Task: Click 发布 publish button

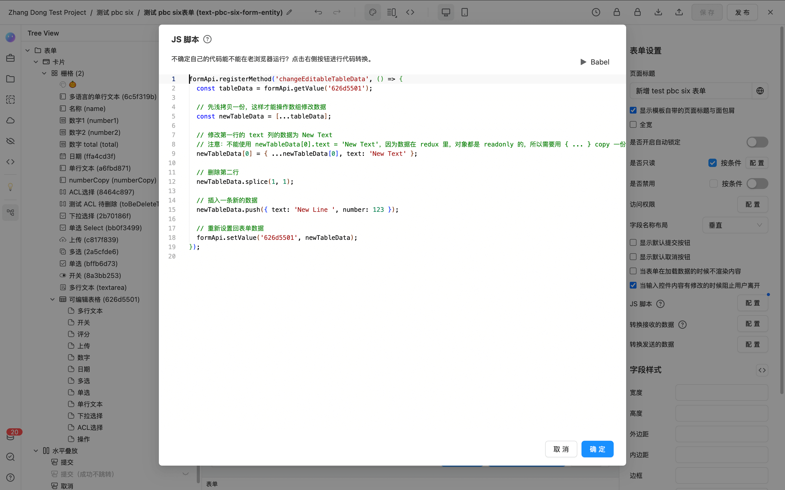Action: tap(742, 12)
